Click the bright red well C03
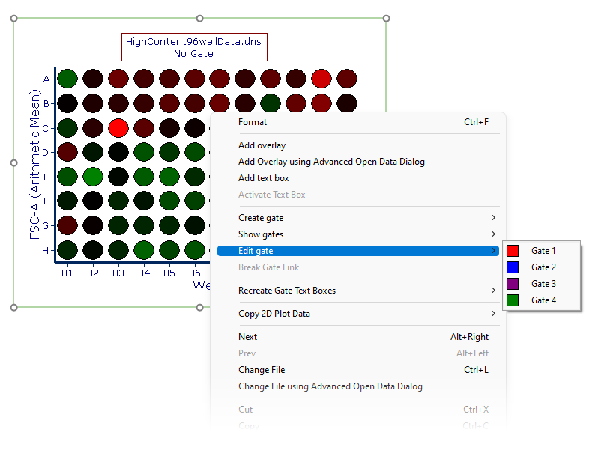Screen dimensions: 592x471 [x=118, y=127]
